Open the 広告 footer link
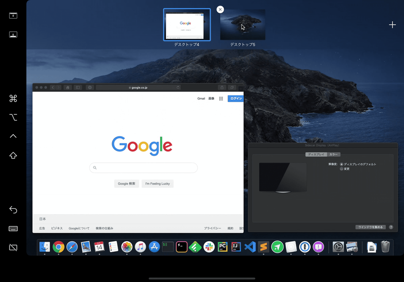This screenshot has width=404, height=282. click(x=42, y=228)
